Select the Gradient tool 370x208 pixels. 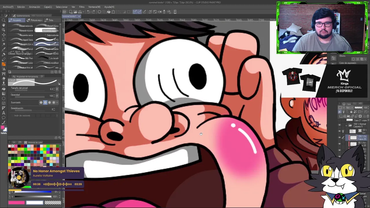4,93
